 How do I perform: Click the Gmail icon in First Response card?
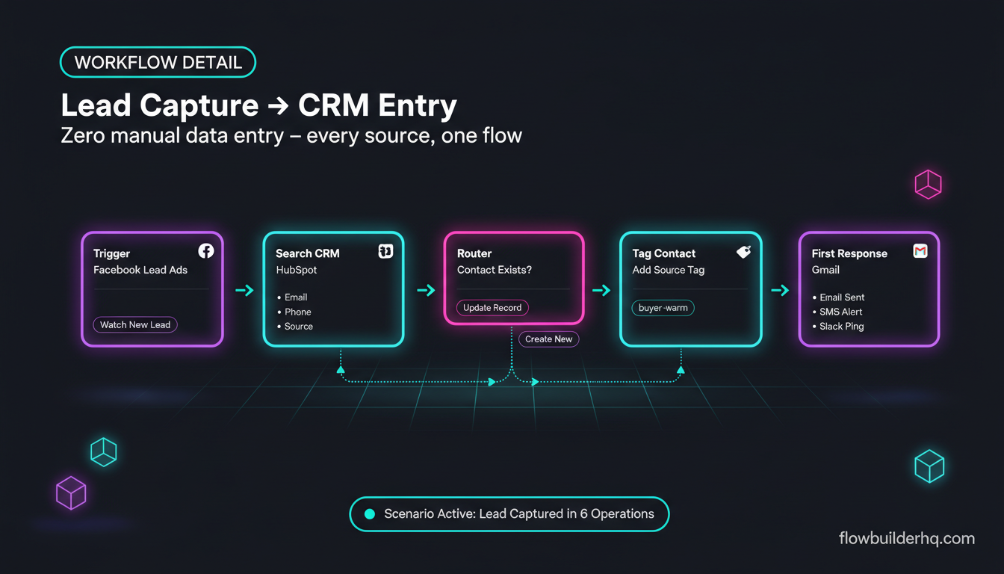click(920, 251)
